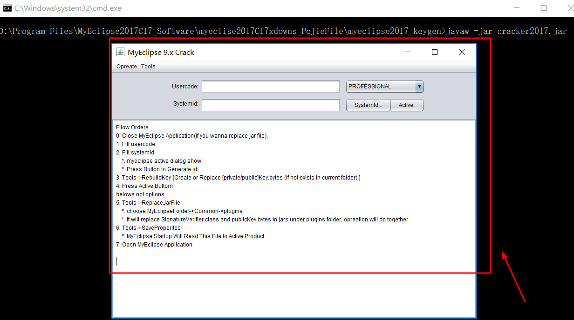Click the '5. Tools->ReplaceJarFile' line
The height and width of the screenshot is (320, 574).
click(148, 203)
